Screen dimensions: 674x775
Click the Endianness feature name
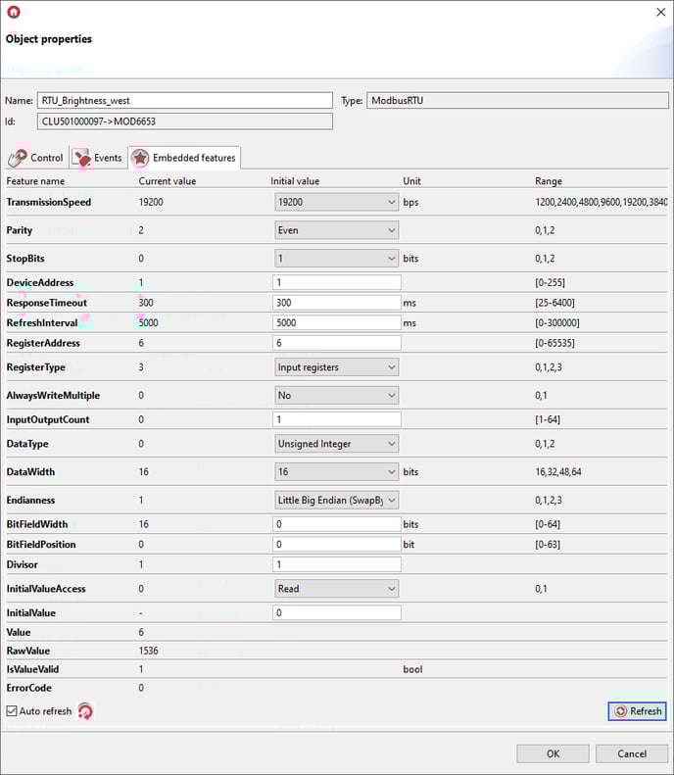point(30,501)
